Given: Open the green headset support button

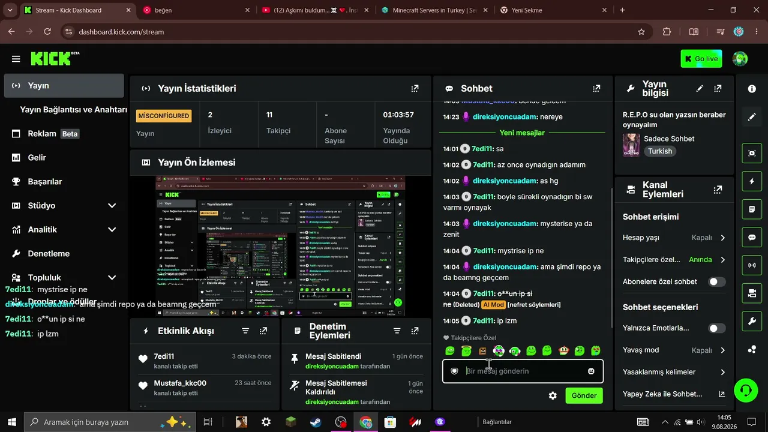Looking at the screenshot, I should (x=746, y=390).
